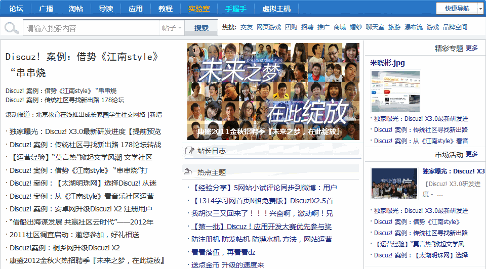Click the icon beside 热点主题 heading

coord(189,172)
